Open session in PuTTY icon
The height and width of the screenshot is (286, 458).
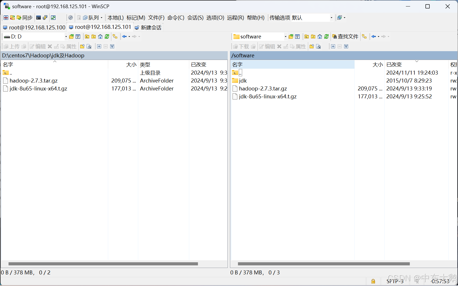point(45,18)
